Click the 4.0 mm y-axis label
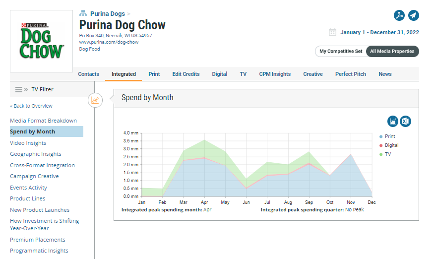This screenshot has height=259, width=435. [x=131, y=133]
